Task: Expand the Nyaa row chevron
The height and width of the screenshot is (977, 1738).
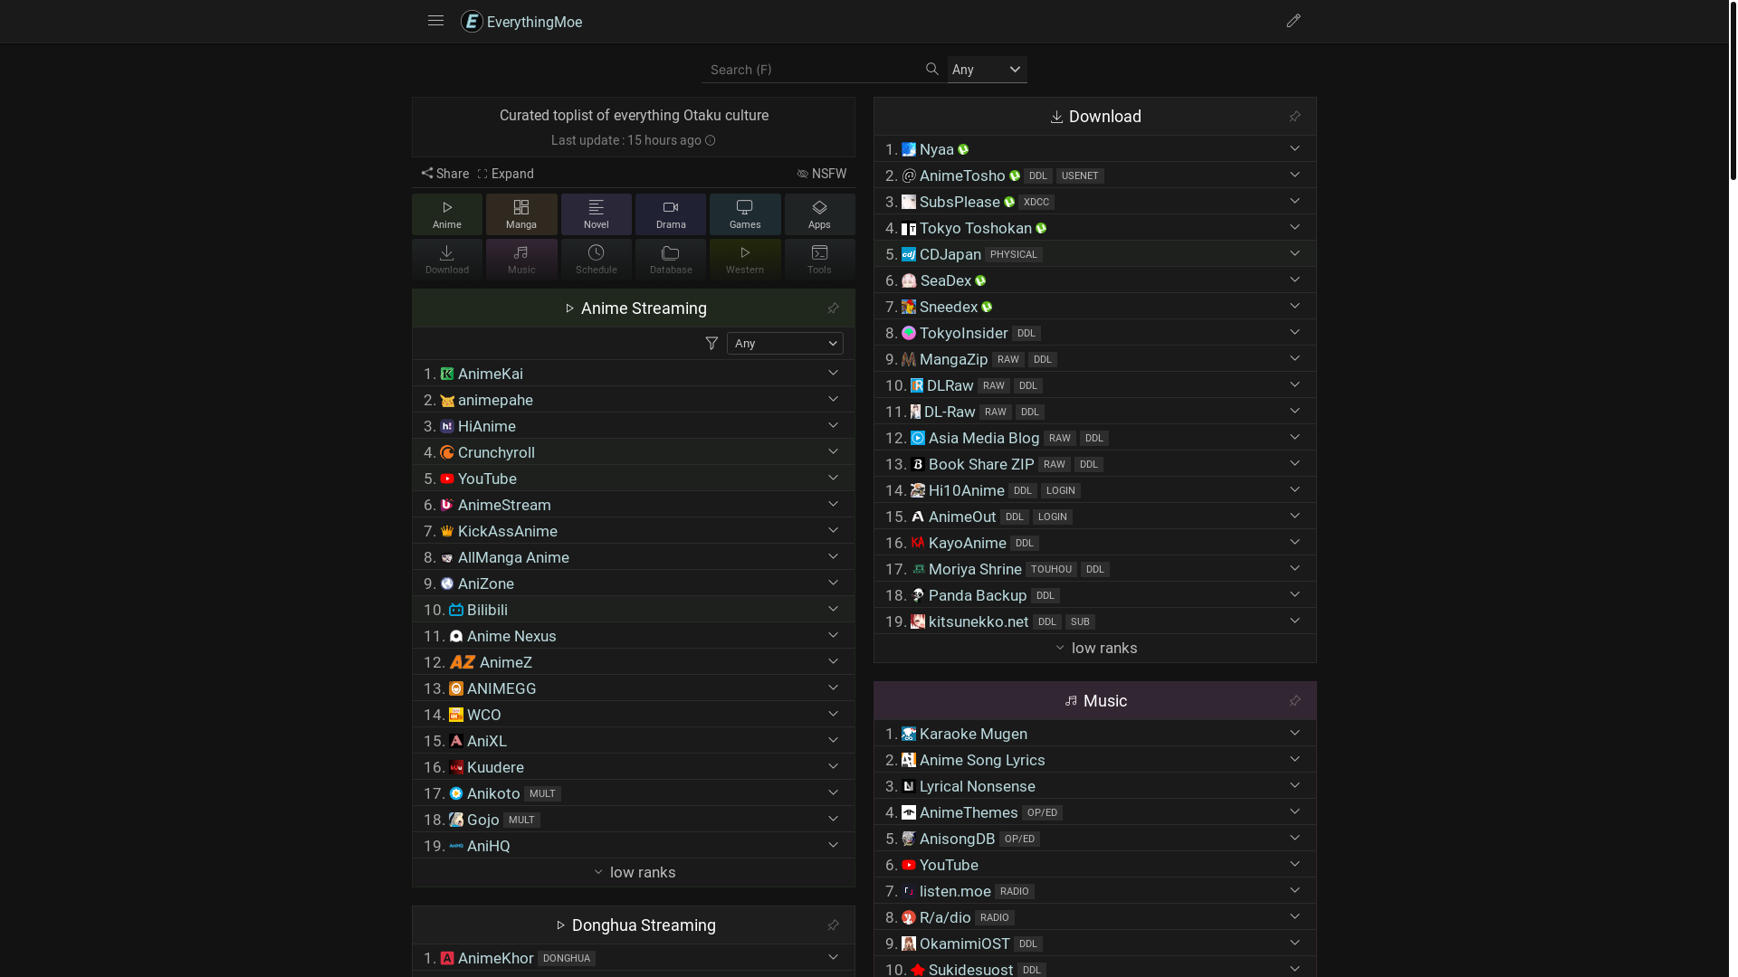Action: pos(1294,148)
